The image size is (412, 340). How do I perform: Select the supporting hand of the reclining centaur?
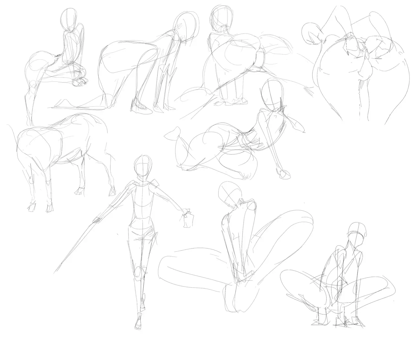(x=284, y=174)
